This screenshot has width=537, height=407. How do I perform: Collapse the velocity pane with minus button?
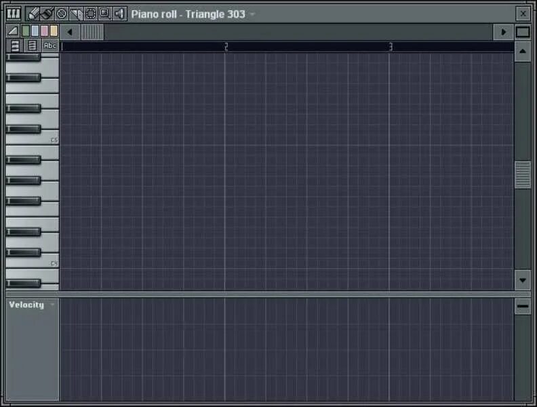click(523, 306)
